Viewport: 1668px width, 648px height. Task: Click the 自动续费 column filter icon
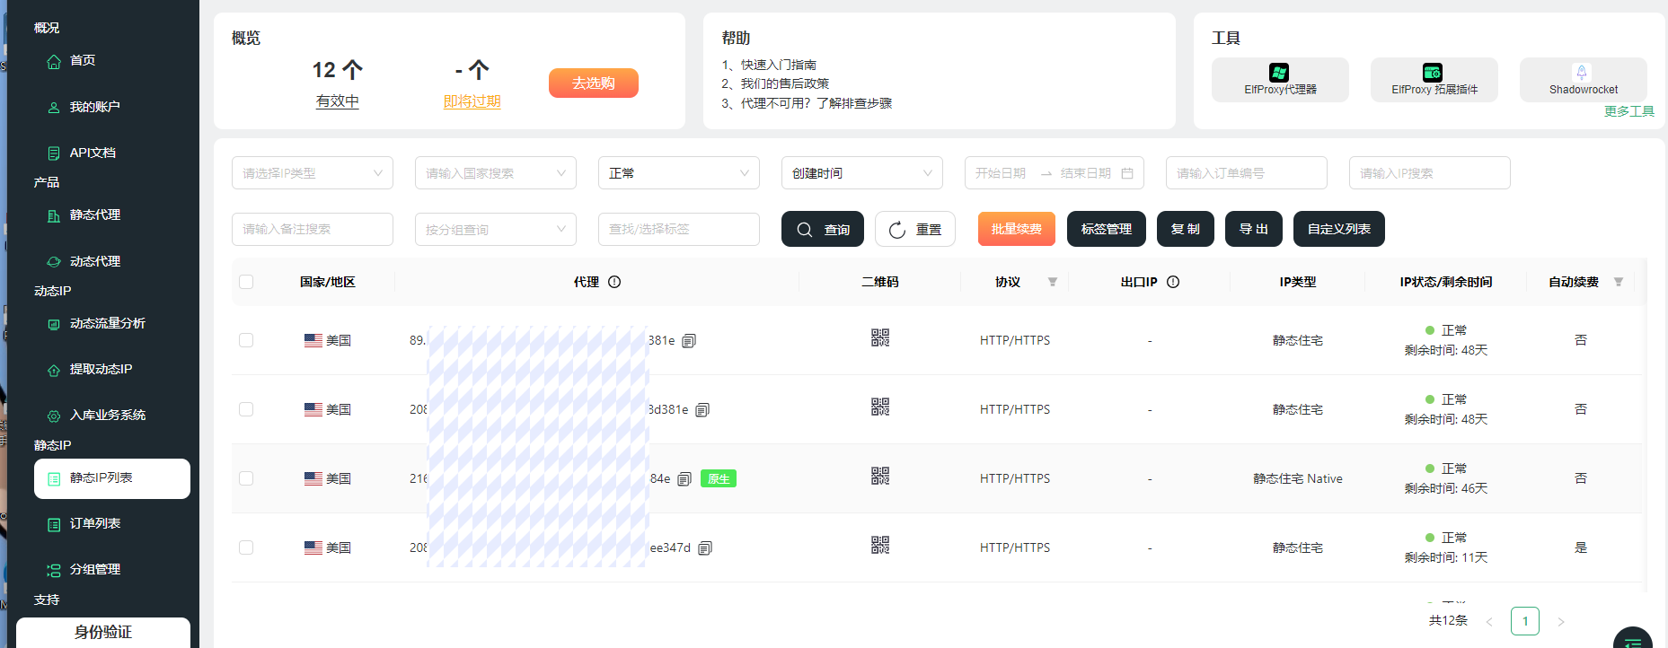coord(1618,282)
